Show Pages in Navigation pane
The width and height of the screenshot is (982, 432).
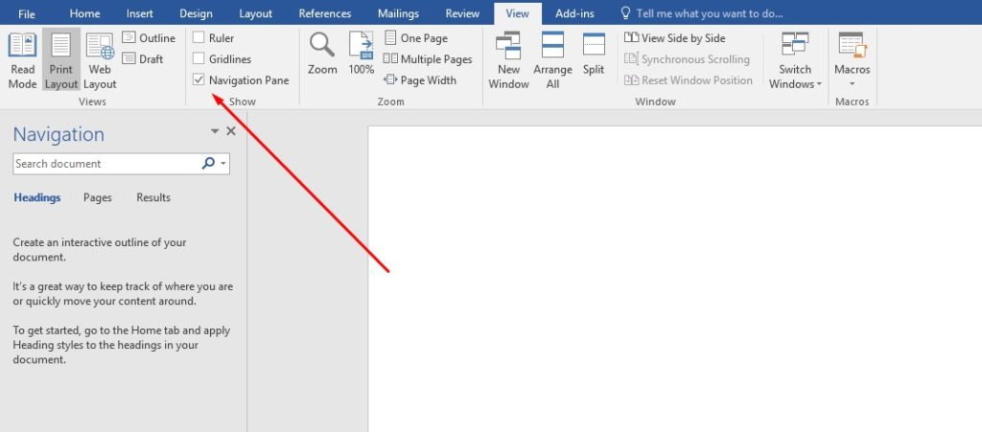point(98,197)
